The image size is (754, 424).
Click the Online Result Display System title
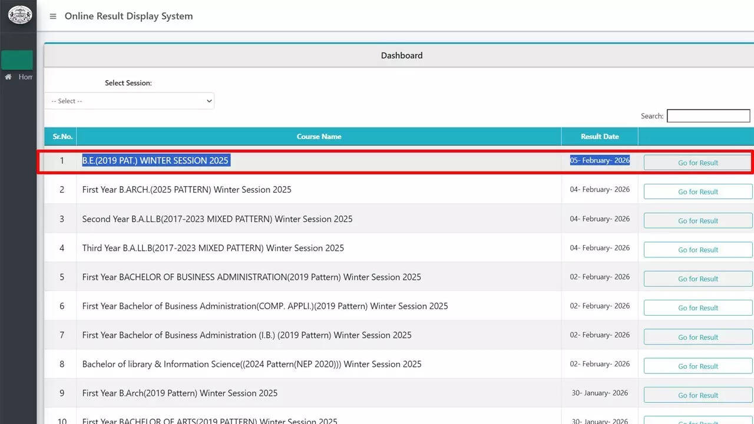(128, 16)
